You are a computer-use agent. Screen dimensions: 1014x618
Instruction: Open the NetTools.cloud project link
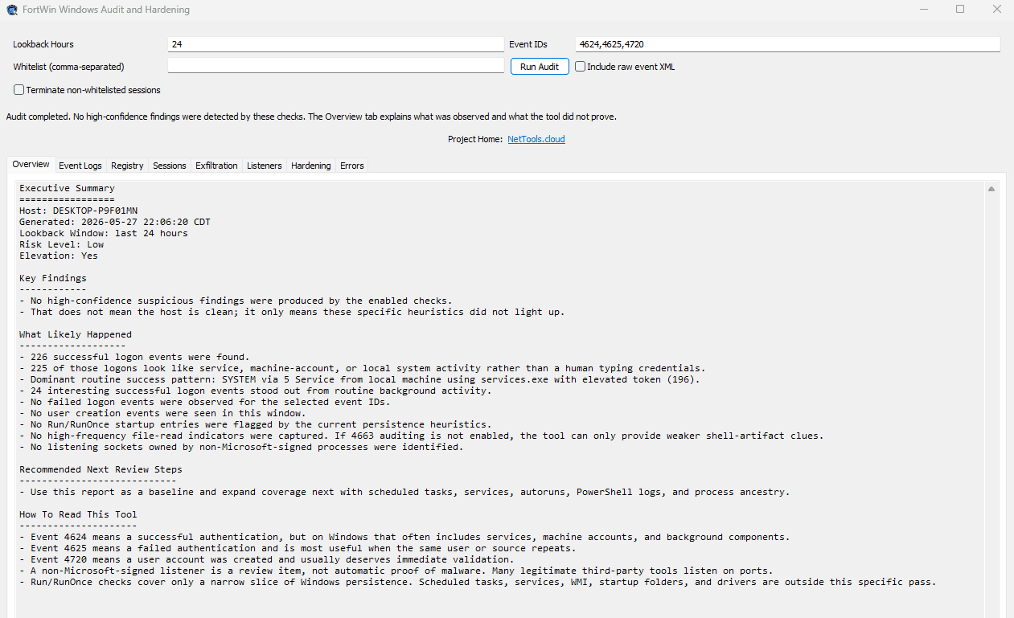[x=536, y=139]
